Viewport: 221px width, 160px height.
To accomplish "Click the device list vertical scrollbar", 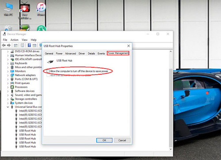I will 171,100.
